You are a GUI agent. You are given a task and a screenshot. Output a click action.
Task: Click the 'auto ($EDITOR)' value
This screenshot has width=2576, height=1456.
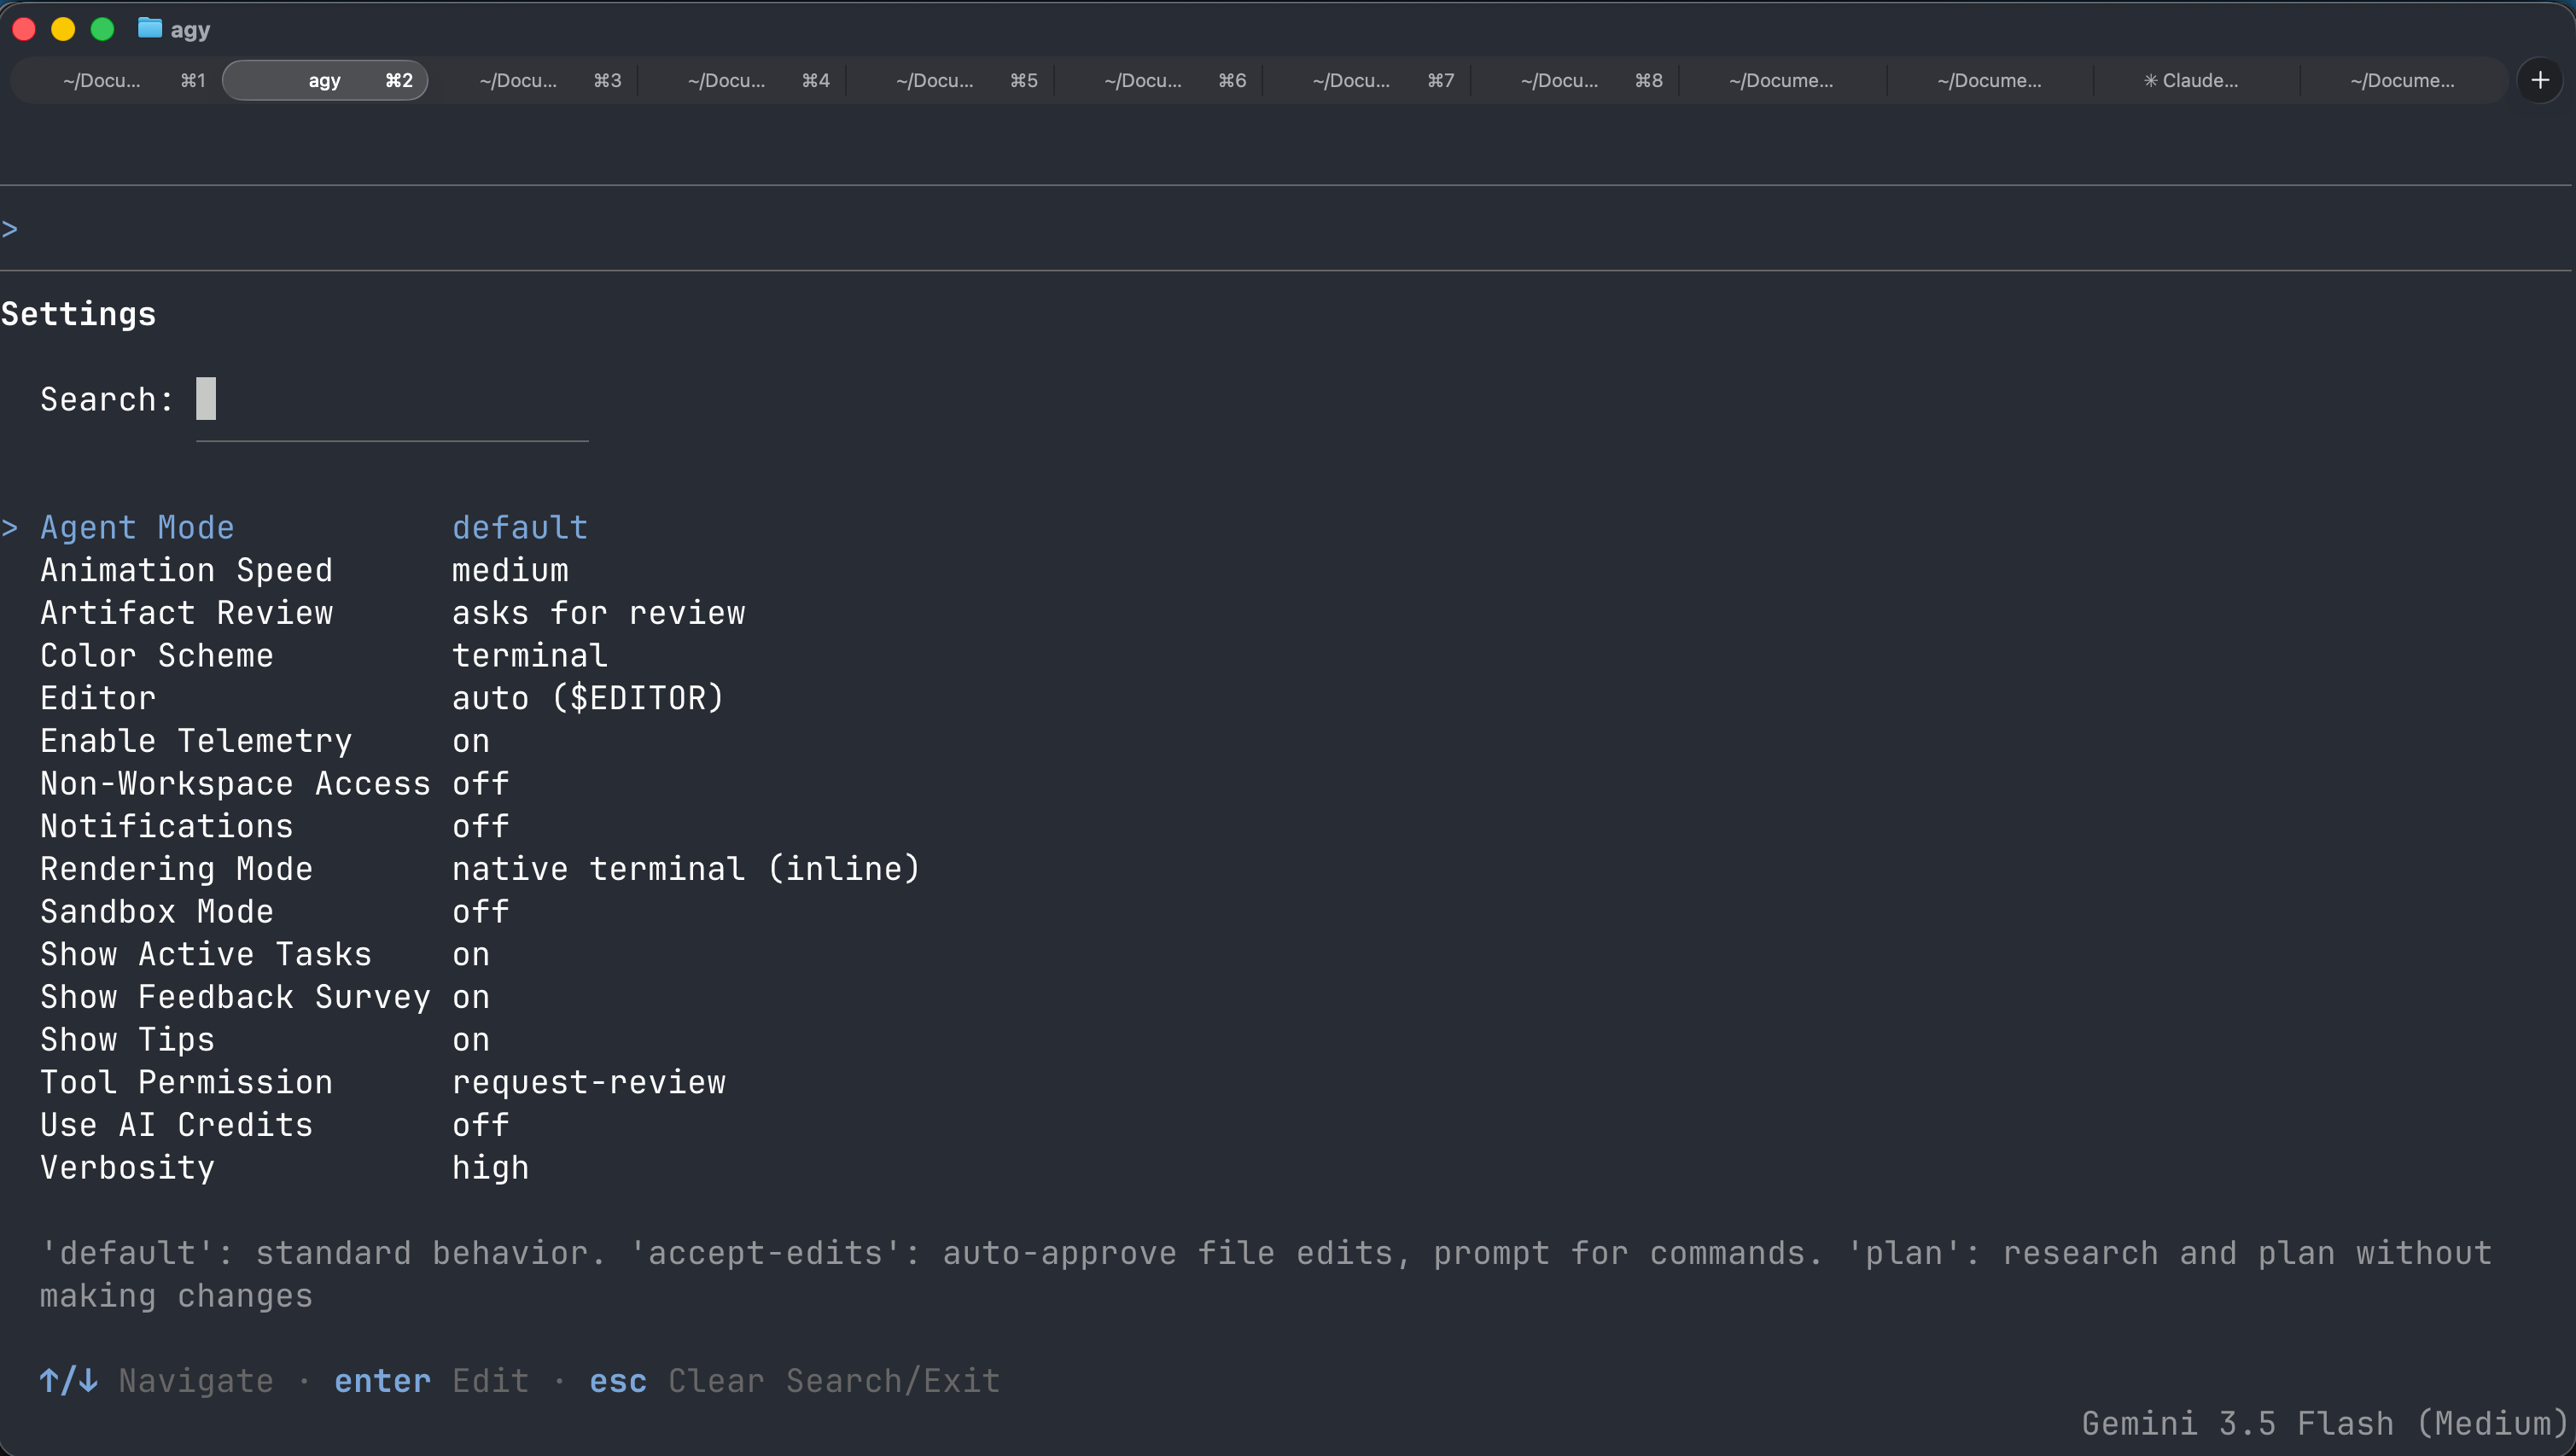point(588,698)
